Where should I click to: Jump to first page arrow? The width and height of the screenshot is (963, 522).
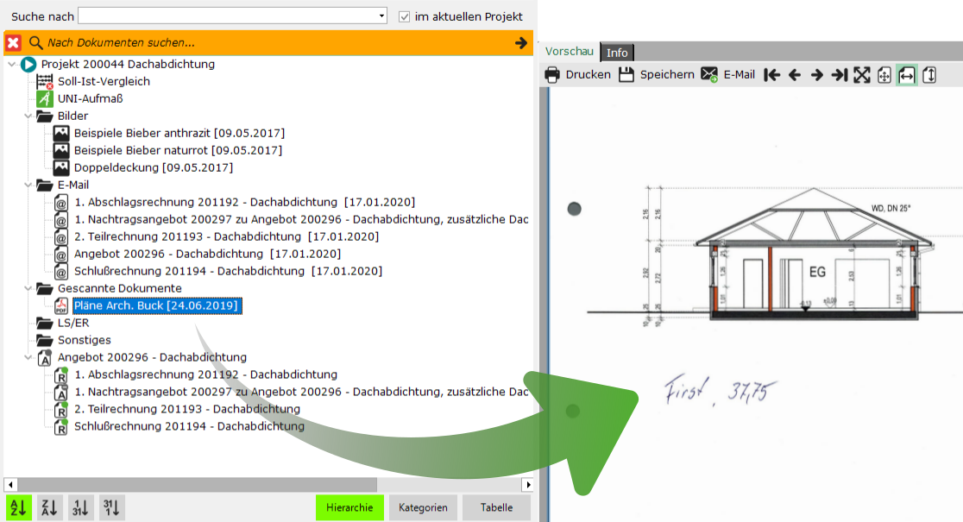point(772,75)
